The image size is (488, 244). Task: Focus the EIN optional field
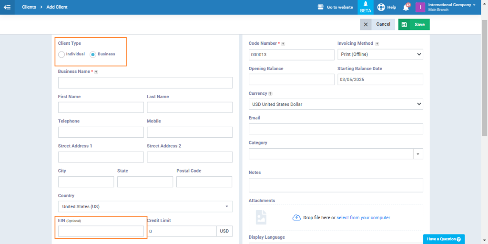pos(101,231)
